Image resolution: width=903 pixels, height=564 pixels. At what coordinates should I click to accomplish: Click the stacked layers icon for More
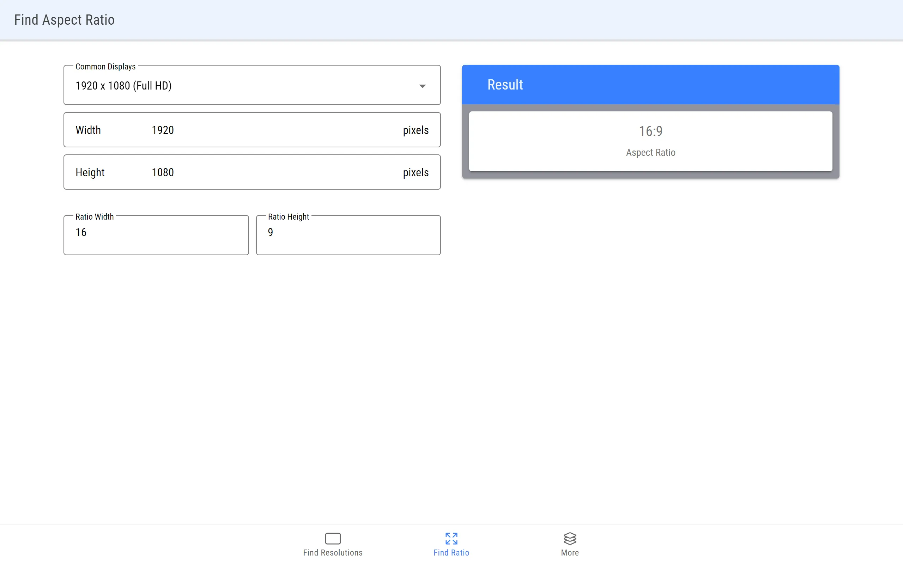pyautogui.click(x=570, y=538)
